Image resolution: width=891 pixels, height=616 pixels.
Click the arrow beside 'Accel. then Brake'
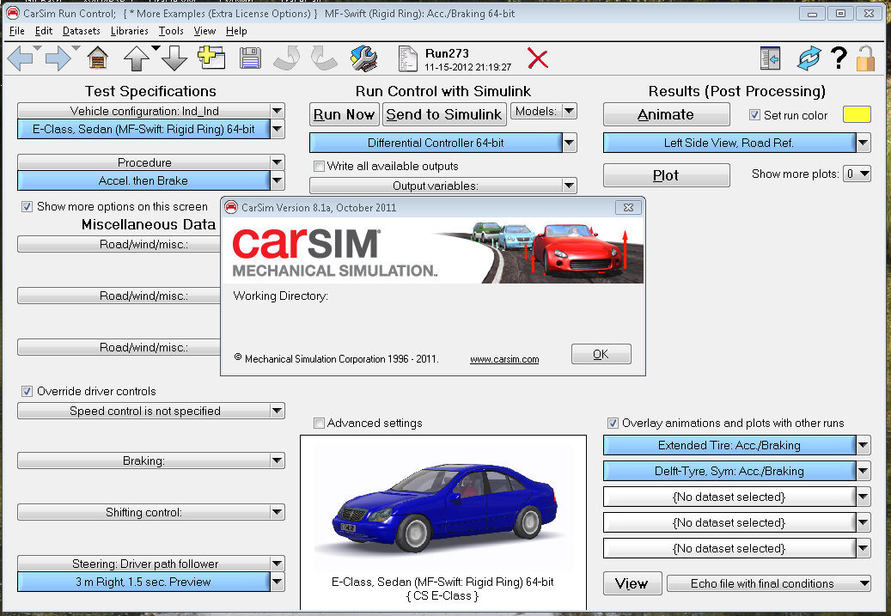(277, 180)
